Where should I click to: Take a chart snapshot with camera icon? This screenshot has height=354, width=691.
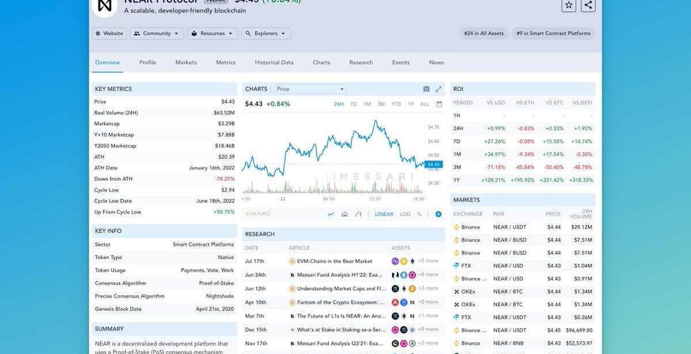point(426,89)
